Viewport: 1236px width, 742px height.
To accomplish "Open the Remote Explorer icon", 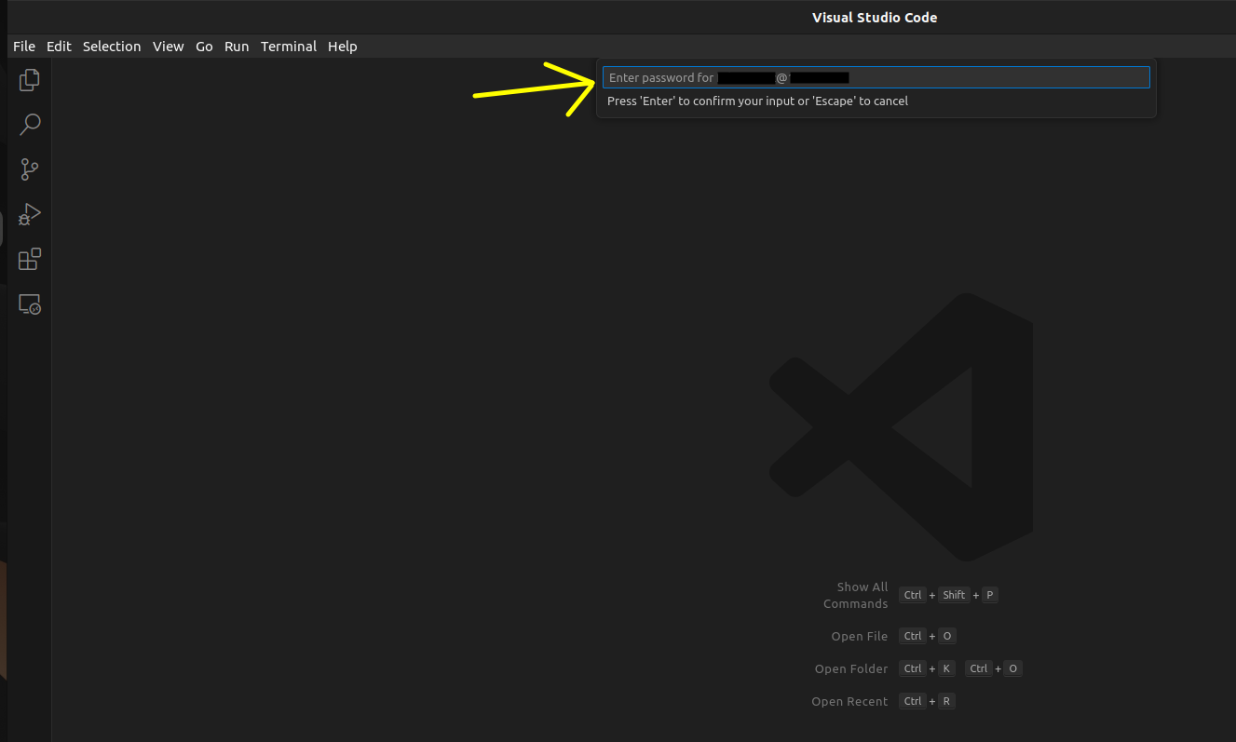I will point(30,304).
